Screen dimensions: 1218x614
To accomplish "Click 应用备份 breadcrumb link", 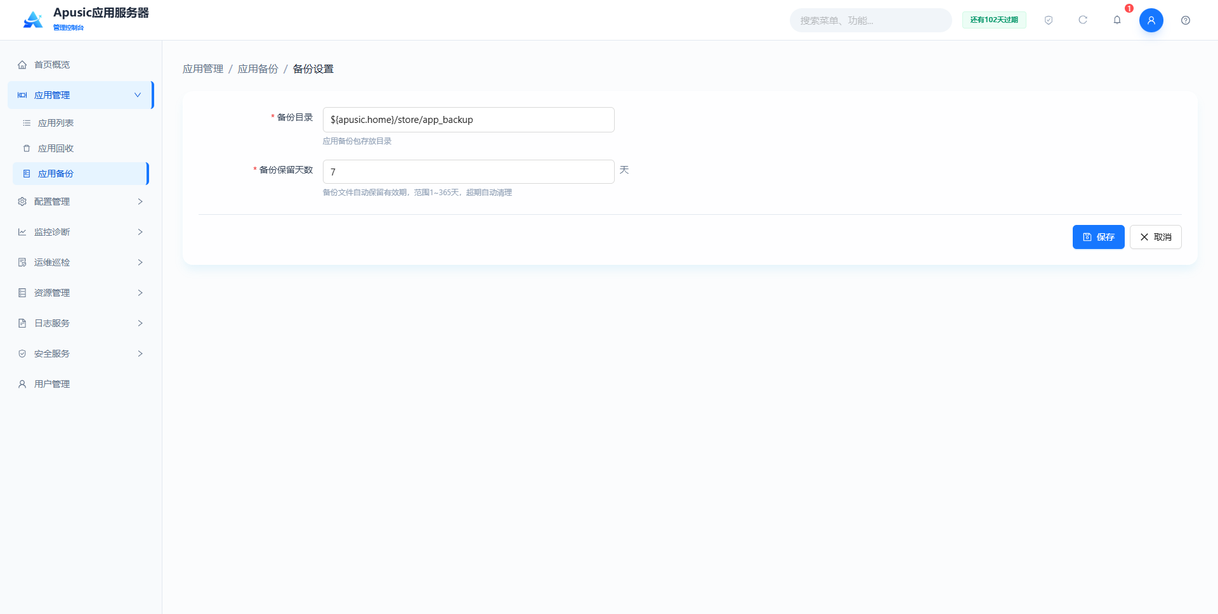I will [x=258, y=69].
